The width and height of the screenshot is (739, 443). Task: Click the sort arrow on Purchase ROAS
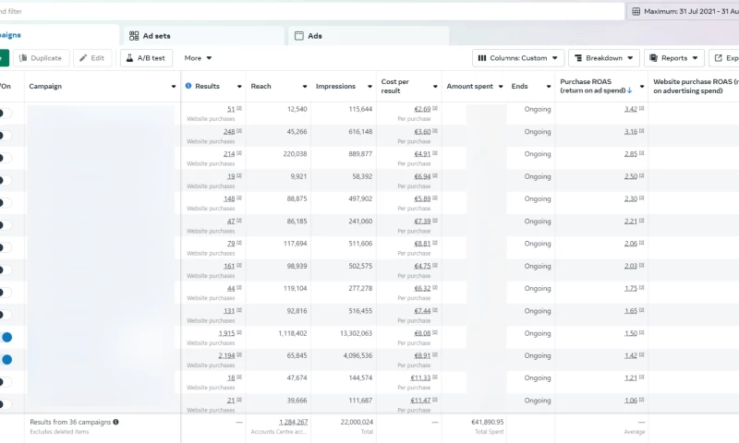point(630,90)
